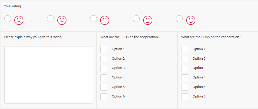
Task: Tick Option 4 in the CONS list
Action: coord(185,78)
